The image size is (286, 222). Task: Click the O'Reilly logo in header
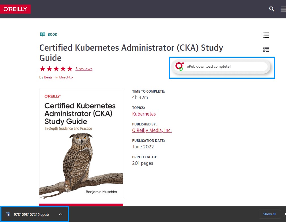15,9
